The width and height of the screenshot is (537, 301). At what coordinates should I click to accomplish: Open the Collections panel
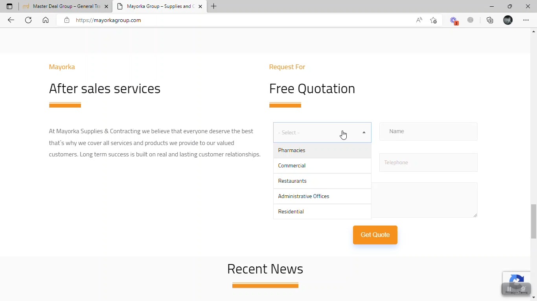[490, 20]
